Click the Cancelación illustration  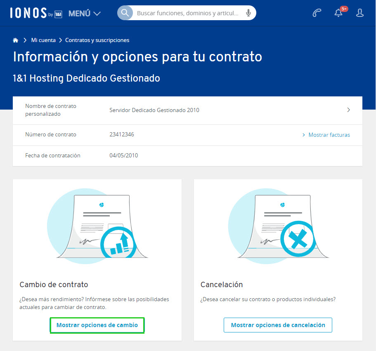[x=279, y=226]
